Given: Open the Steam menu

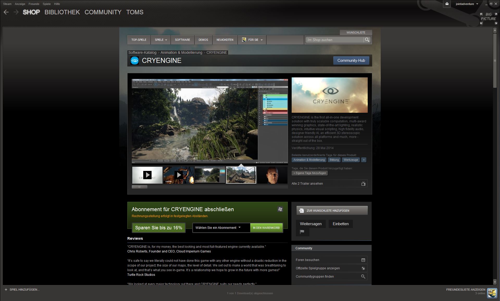Looking at the screenshot, I should tap(7, 4).
